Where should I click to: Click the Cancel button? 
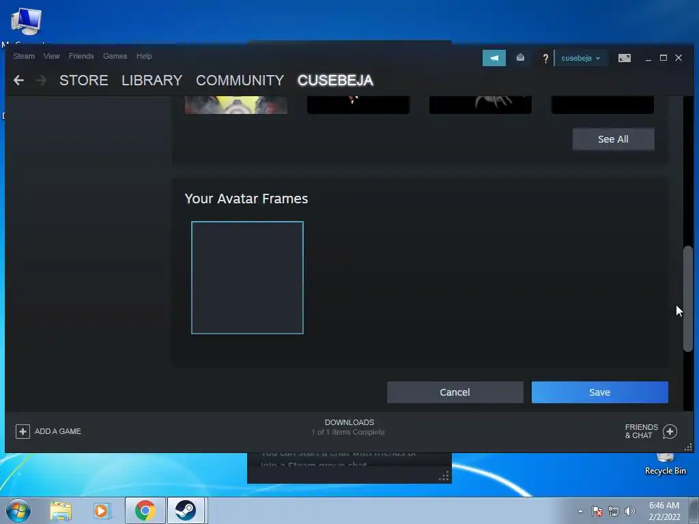[455, 392]
